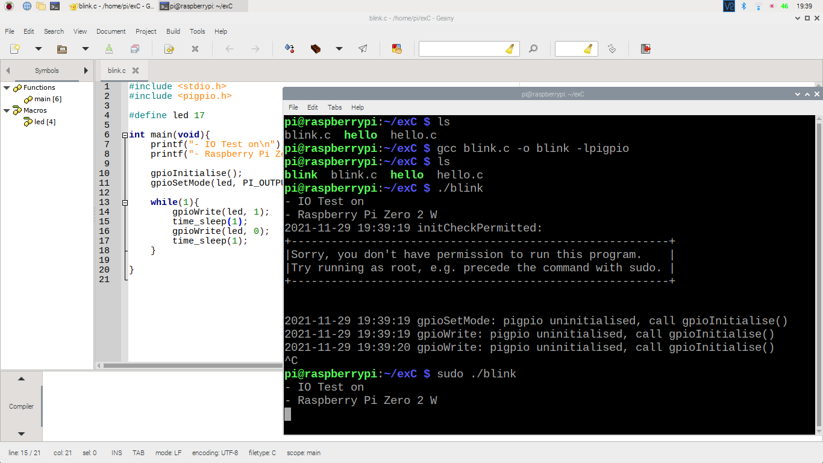823x463 pixels.
Task: Compile the file with the compile toolbar icon
Action: click(x=289, y=49)
